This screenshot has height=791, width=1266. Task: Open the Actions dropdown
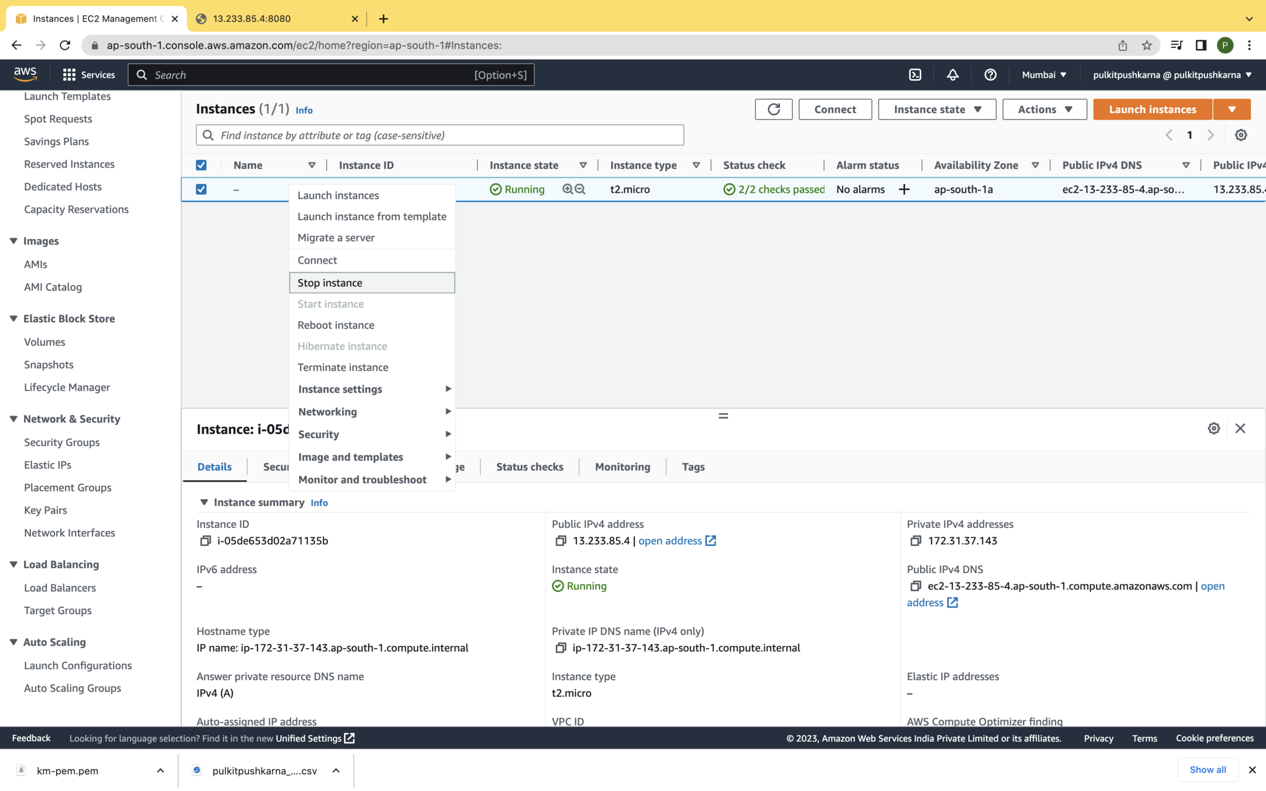1044,110
